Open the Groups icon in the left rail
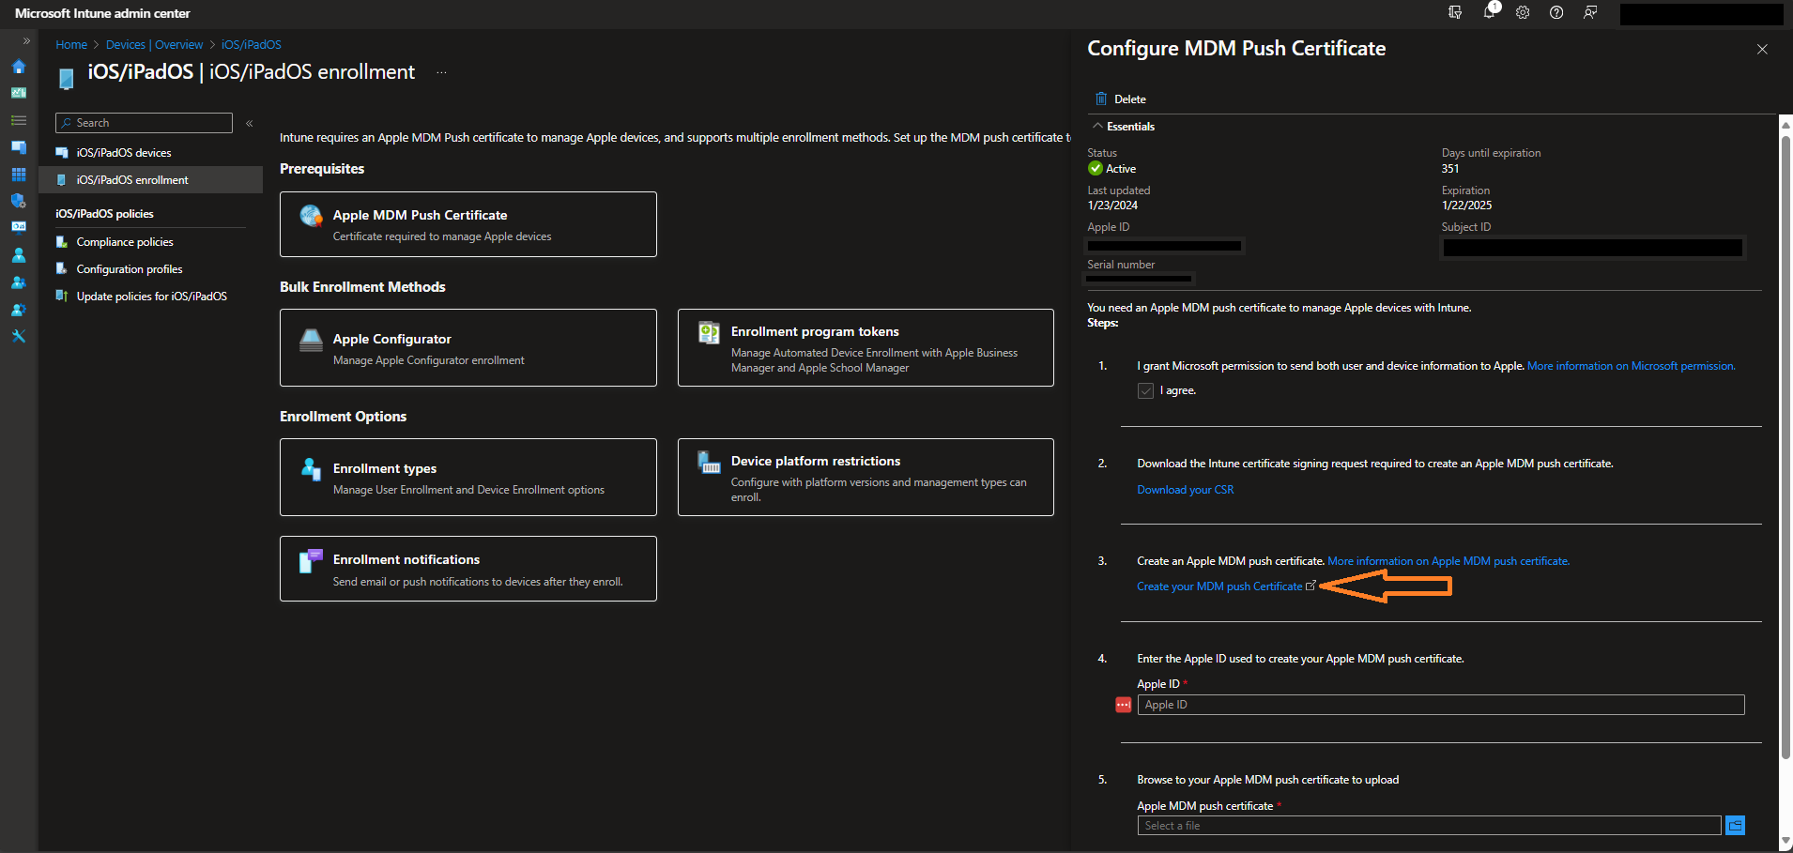The width and height of the screenshot is (1793, 853). click(18, 282)
